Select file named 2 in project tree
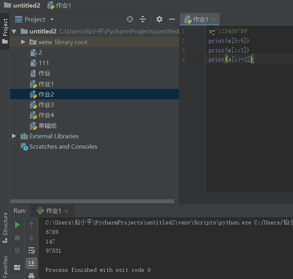The image size is (293, 279). pyautogui.click(x=94, y=53)
